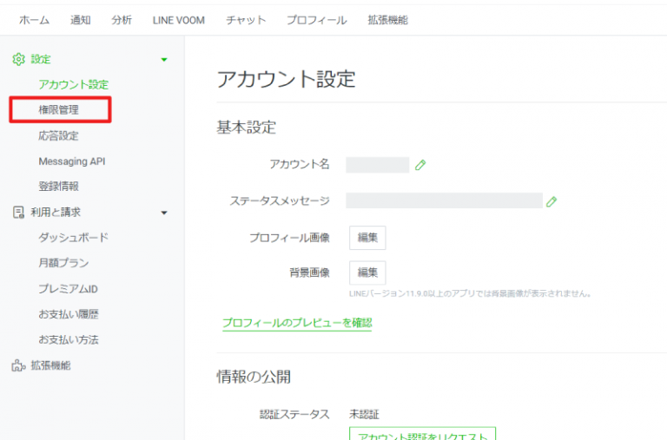The width and height of the screenshot is (667, 440).
Task: Click the 拡張機能 puzzle icon in sidebar
Action: click(18, 365)
